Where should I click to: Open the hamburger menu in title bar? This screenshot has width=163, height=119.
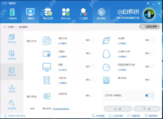pyautogui.click(x=148, y=3)
